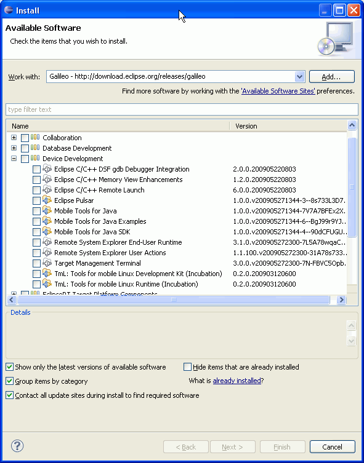The height and width of the screenshot is (463, 364).
Task: Check TmL Linux Runtime (Incubation) checkbox
Action: tap(36, 284)
